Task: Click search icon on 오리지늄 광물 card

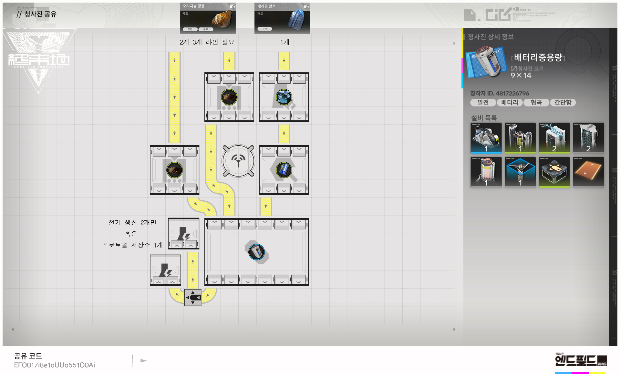Action: (232, 6)
